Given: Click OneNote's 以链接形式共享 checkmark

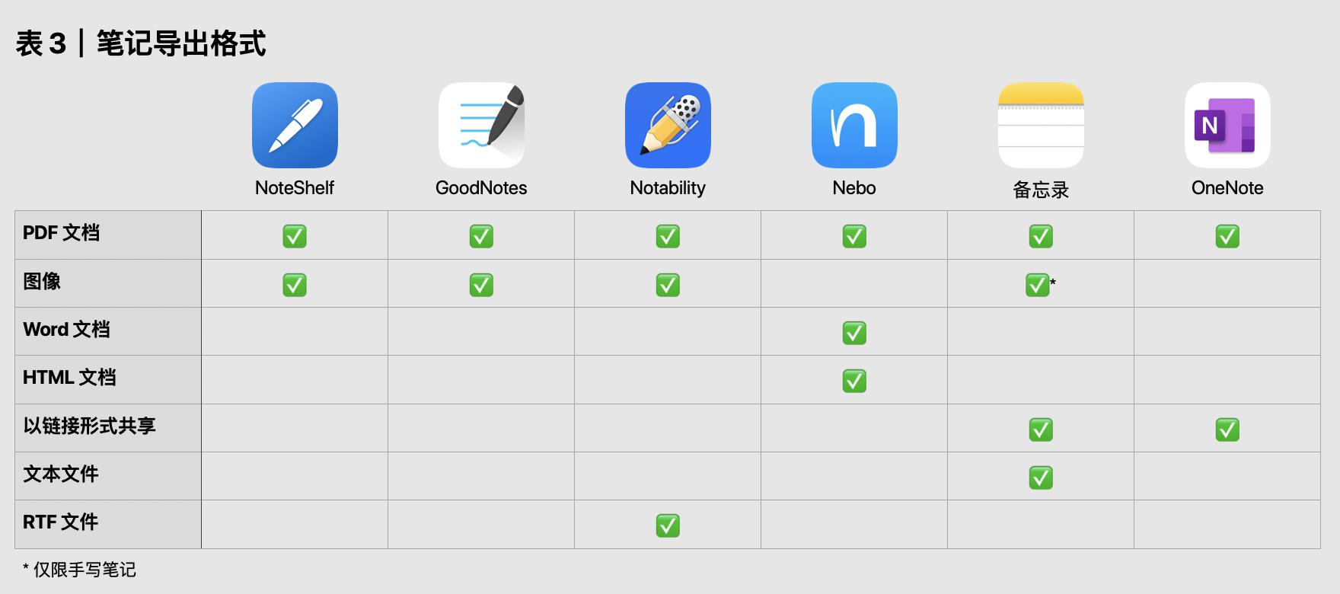Looking at the screenshot, I should (1227, 430).
